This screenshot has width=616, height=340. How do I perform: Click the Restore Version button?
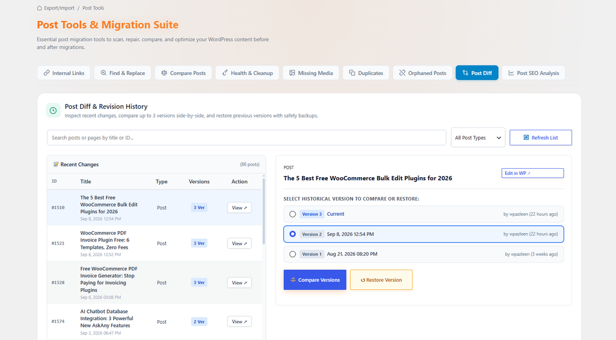(381, 280)
